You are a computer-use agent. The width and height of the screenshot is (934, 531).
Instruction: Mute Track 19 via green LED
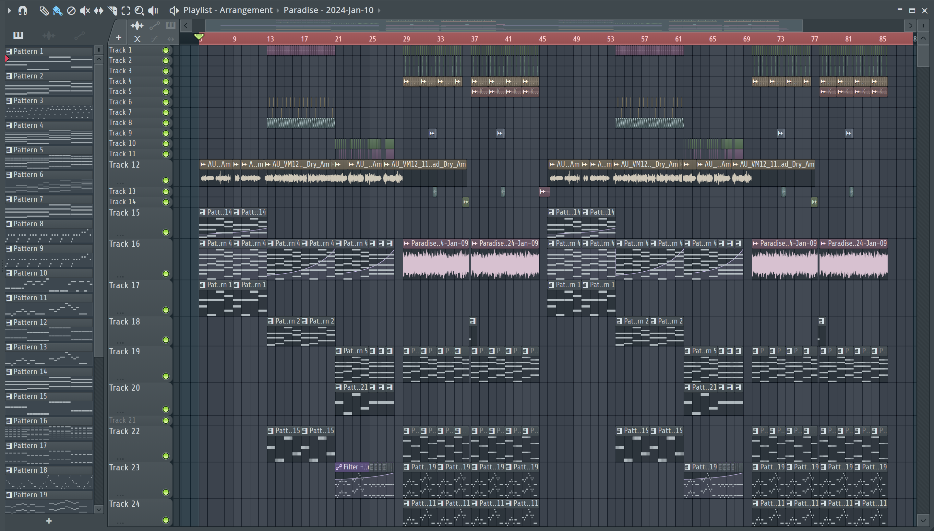pos(166,376)
